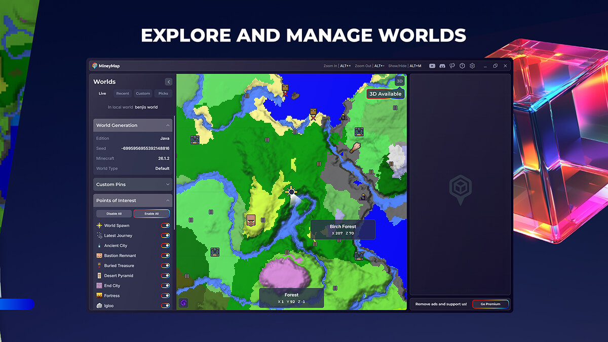Toggle World Spawn visibility switch
This screenshot has width=608, height=342.
coord(165,225)
